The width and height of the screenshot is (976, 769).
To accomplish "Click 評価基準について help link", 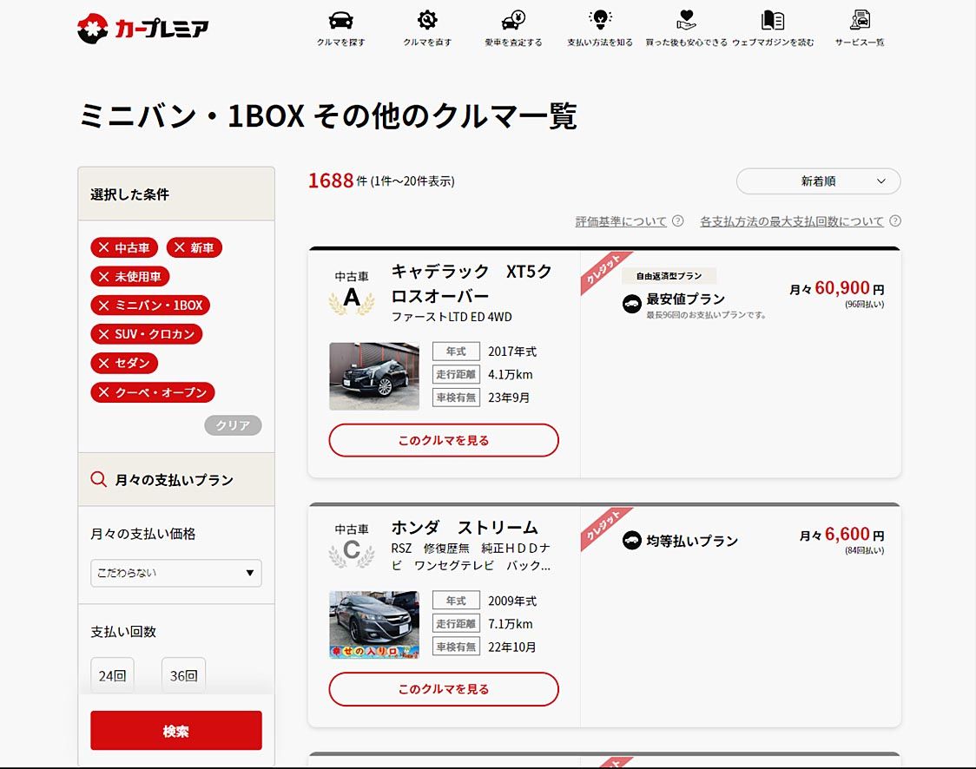I will pos(621,221).
